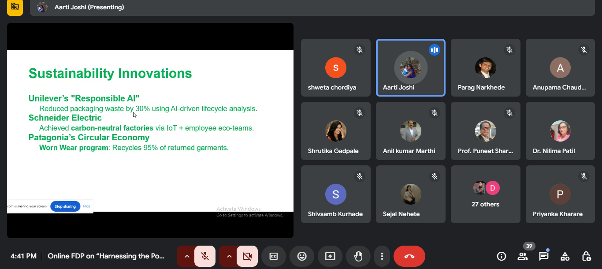Leave the call with the red button
Screen dimensions: 602x269
pyautogui.click(x=409, y=256)
